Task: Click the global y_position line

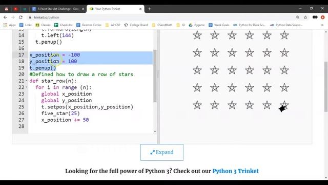Action: pos(67,100)
